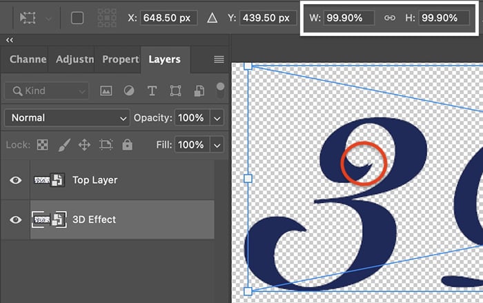Filter layers by shape layers icon
The width and height of the screenshot is (483, 303).
pyautogui.click(x=175, y=91)
